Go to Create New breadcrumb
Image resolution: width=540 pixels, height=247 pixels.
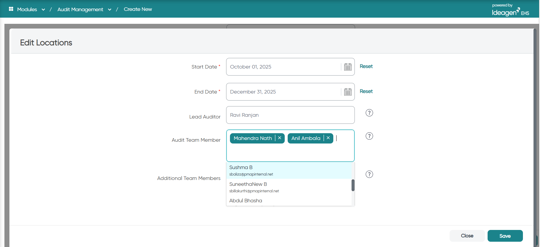138,9
